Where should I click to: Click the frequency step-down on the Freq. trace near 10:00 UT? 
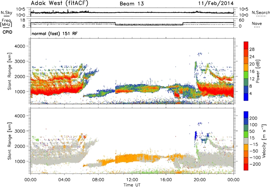point(115,24)
